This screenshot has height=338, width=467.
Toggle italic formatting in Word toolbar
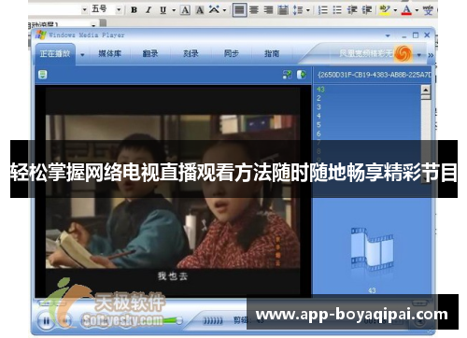coord(149,10)
